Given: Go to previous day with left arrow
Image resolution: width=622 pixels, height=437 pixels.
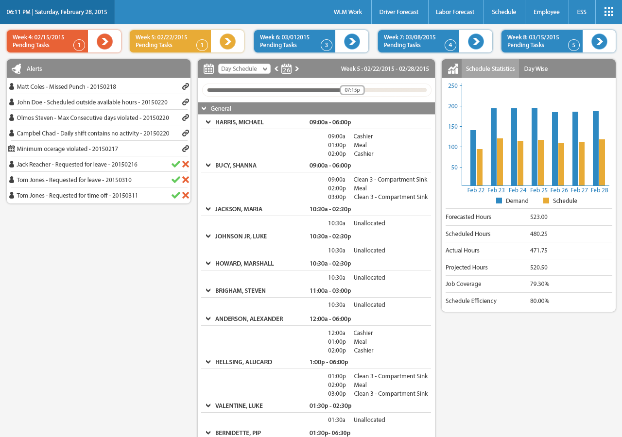Looking at the screenshot, I should tap(276, 69).
